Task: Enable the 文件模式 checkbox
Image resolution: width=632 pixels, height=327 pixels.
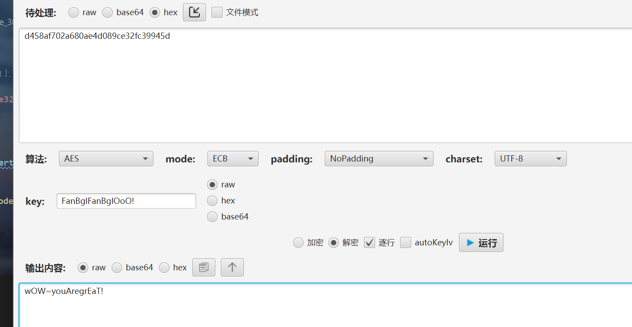Action: click(217, 12)
